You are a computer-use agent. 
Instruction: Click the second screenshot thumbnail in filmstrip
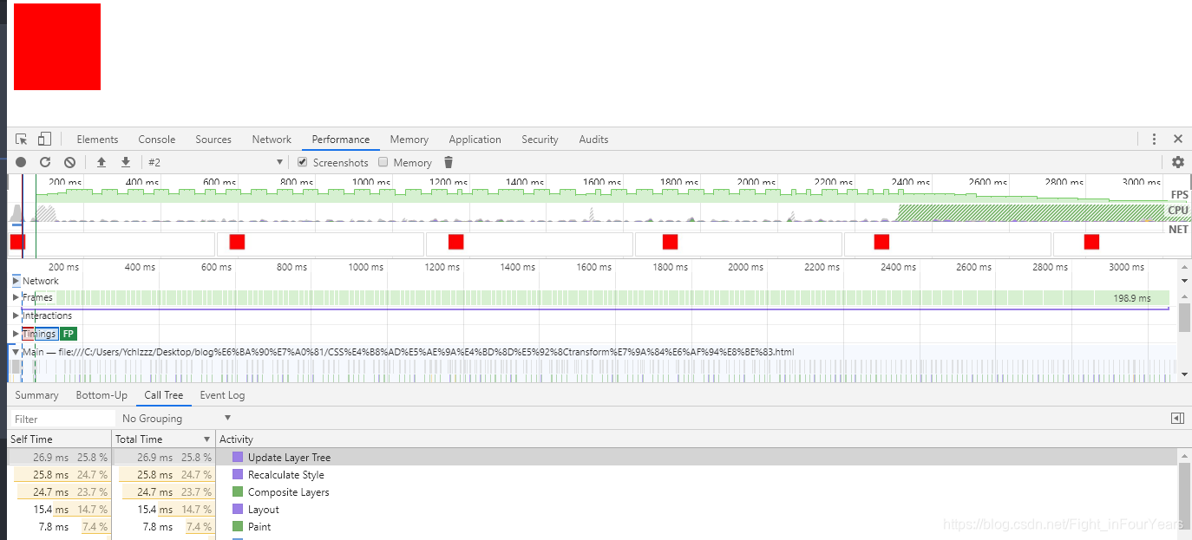click(320, 244)
